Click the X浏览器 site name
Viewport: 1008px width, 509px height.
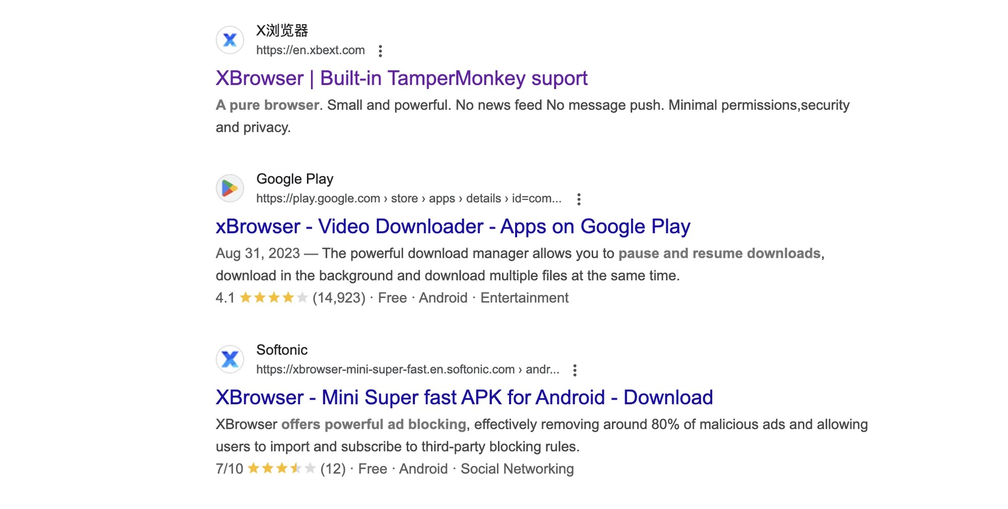click(x=282, y=31)
